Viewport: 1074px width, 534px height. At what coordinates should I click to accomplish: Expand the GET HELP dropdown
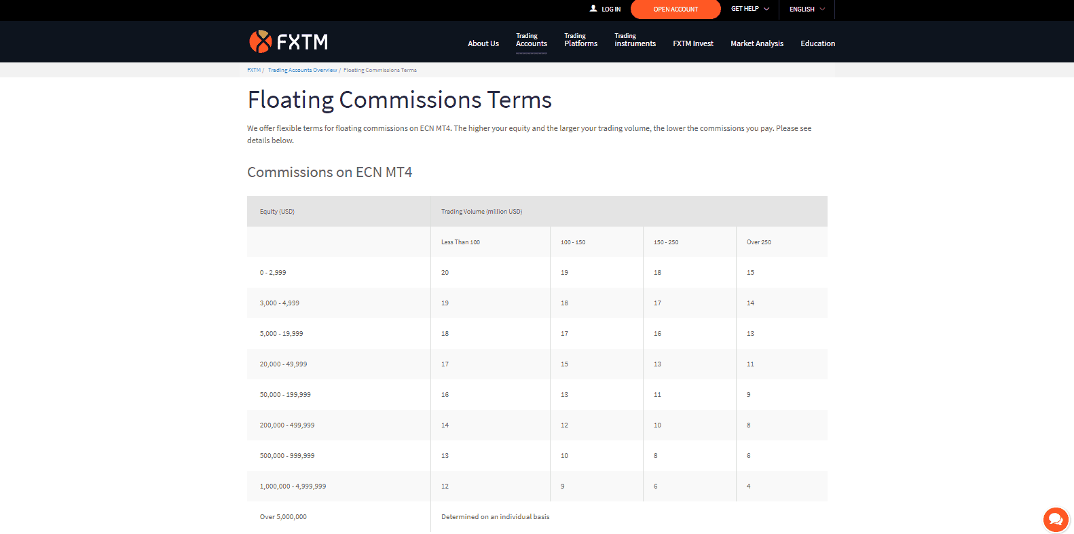(x=750, y=9)
